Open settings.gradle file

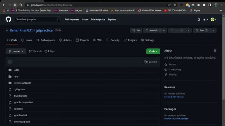pos(22,122)
